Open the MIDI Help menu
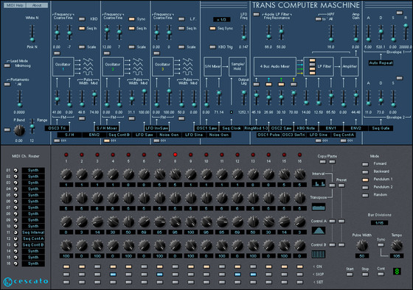The image size is (413, 290). click(x=15, y=5)
